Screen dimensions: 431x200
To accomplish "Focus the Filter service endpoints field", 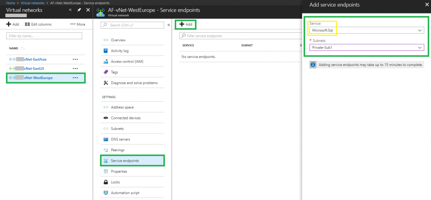I will [x=241, y=36].
